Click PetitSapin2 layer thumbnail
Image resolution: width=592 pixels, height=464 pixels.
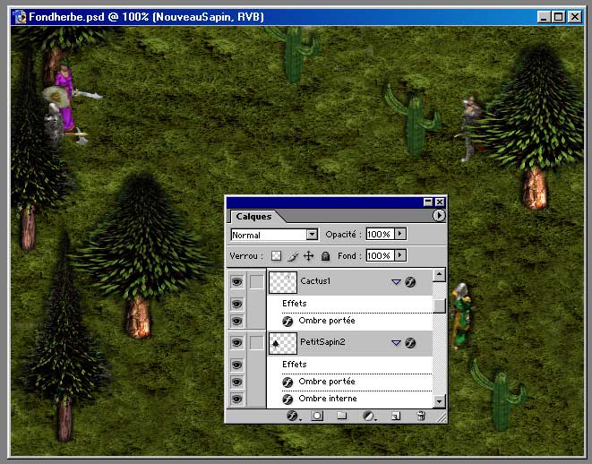[x=283, y=343]
